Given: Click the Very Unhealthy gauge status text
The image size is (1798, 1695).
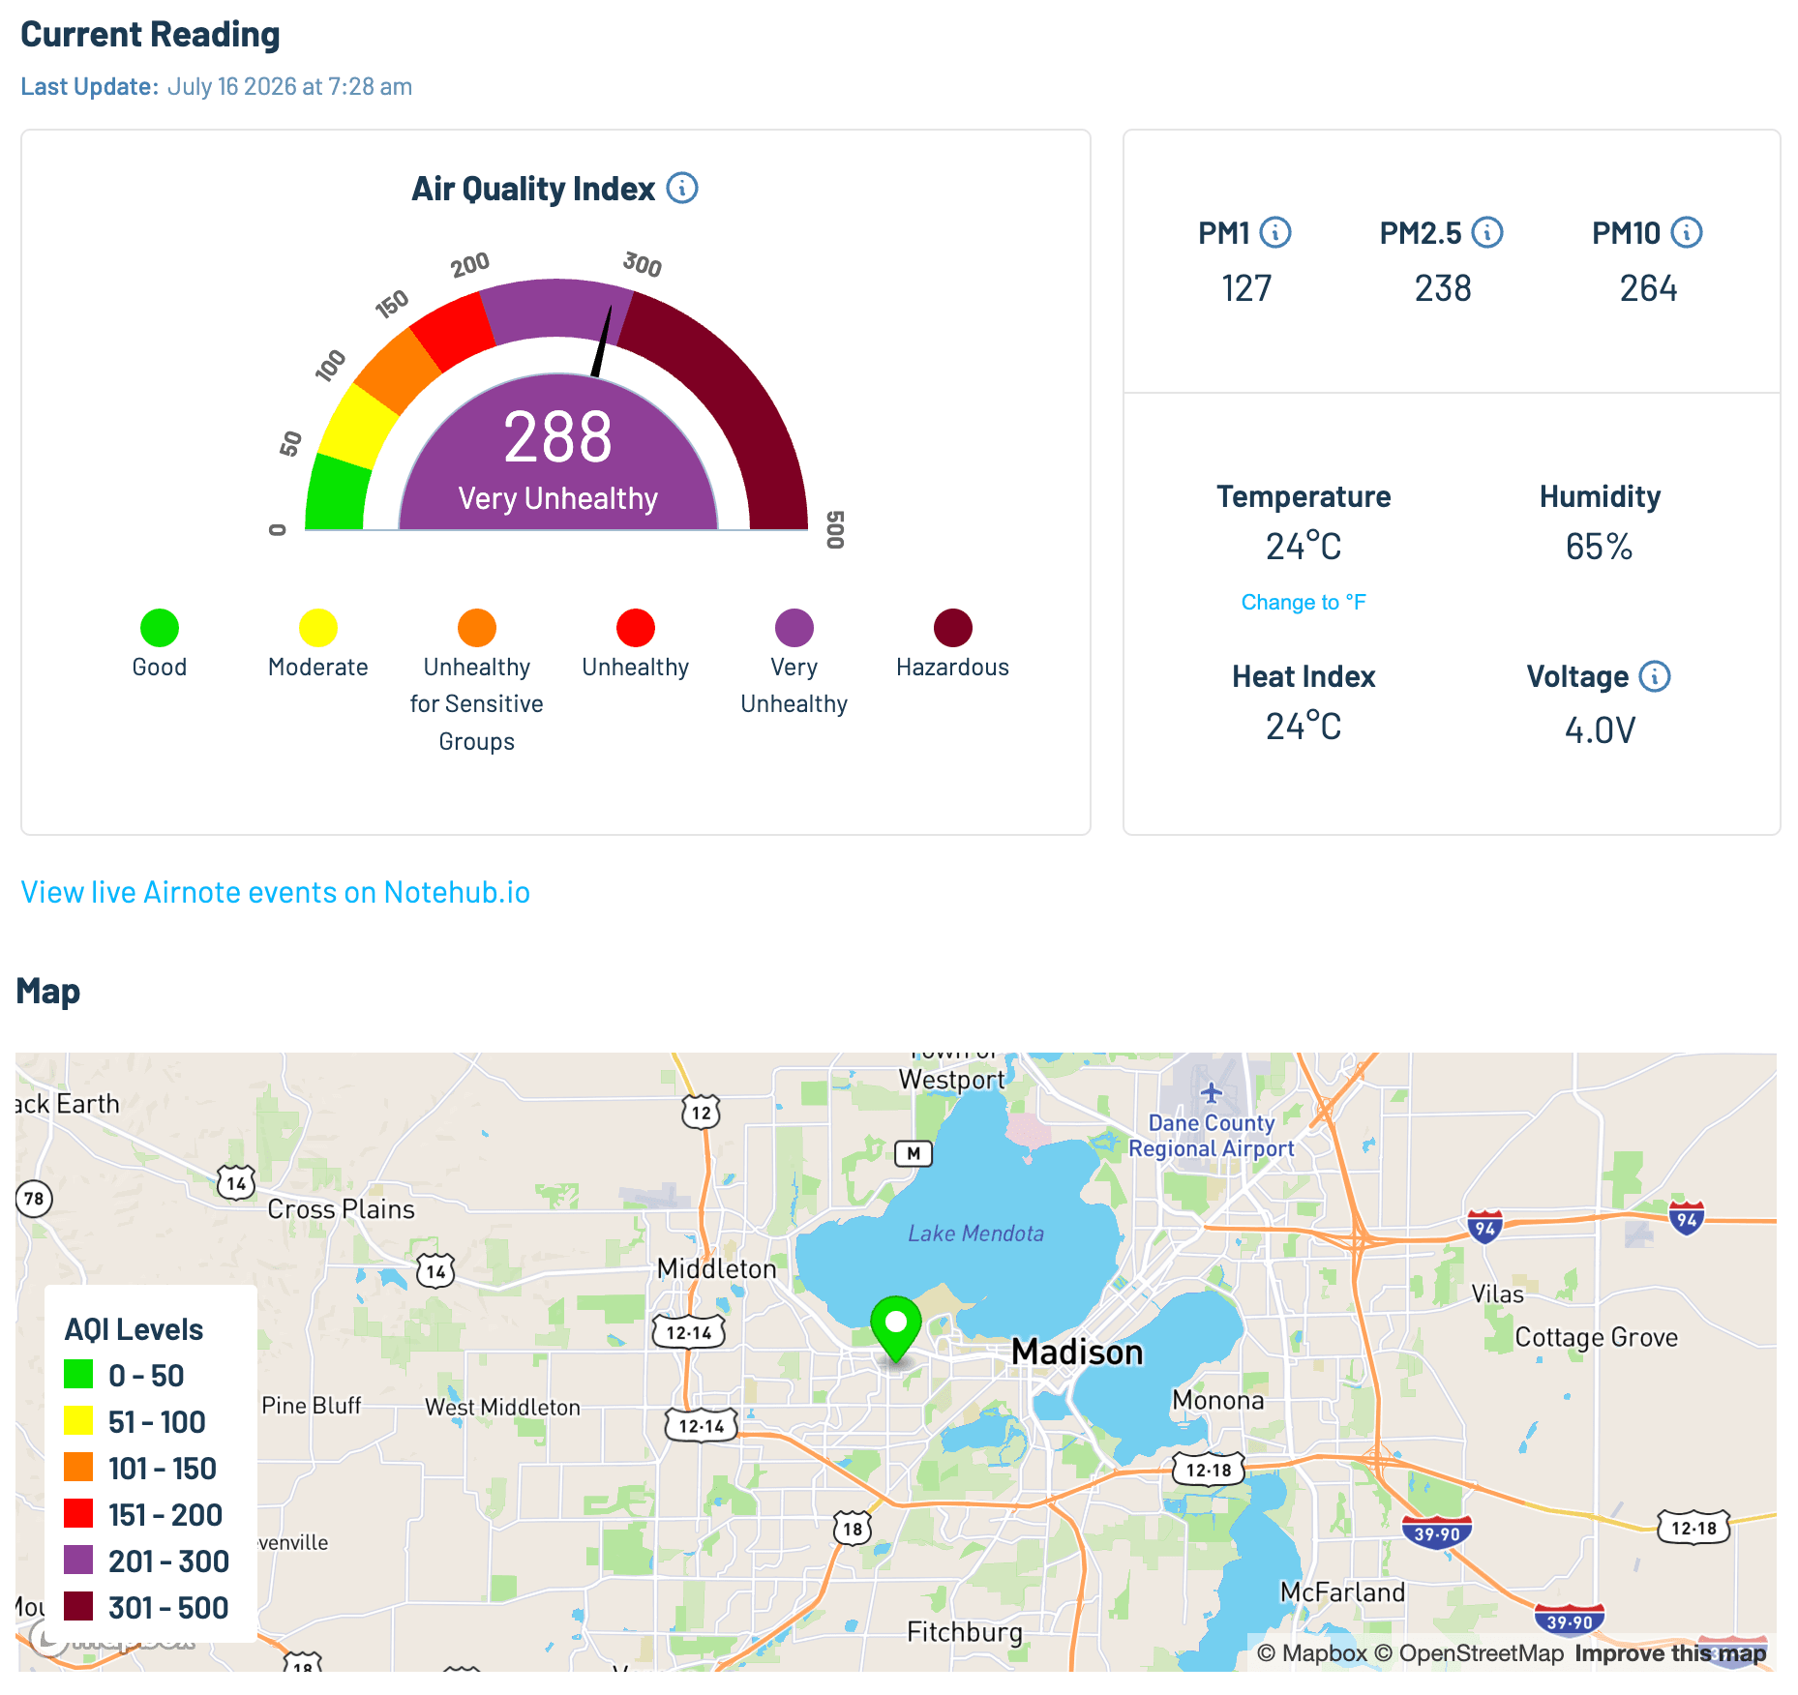Looking at the screenshot, I should (558, 498).
